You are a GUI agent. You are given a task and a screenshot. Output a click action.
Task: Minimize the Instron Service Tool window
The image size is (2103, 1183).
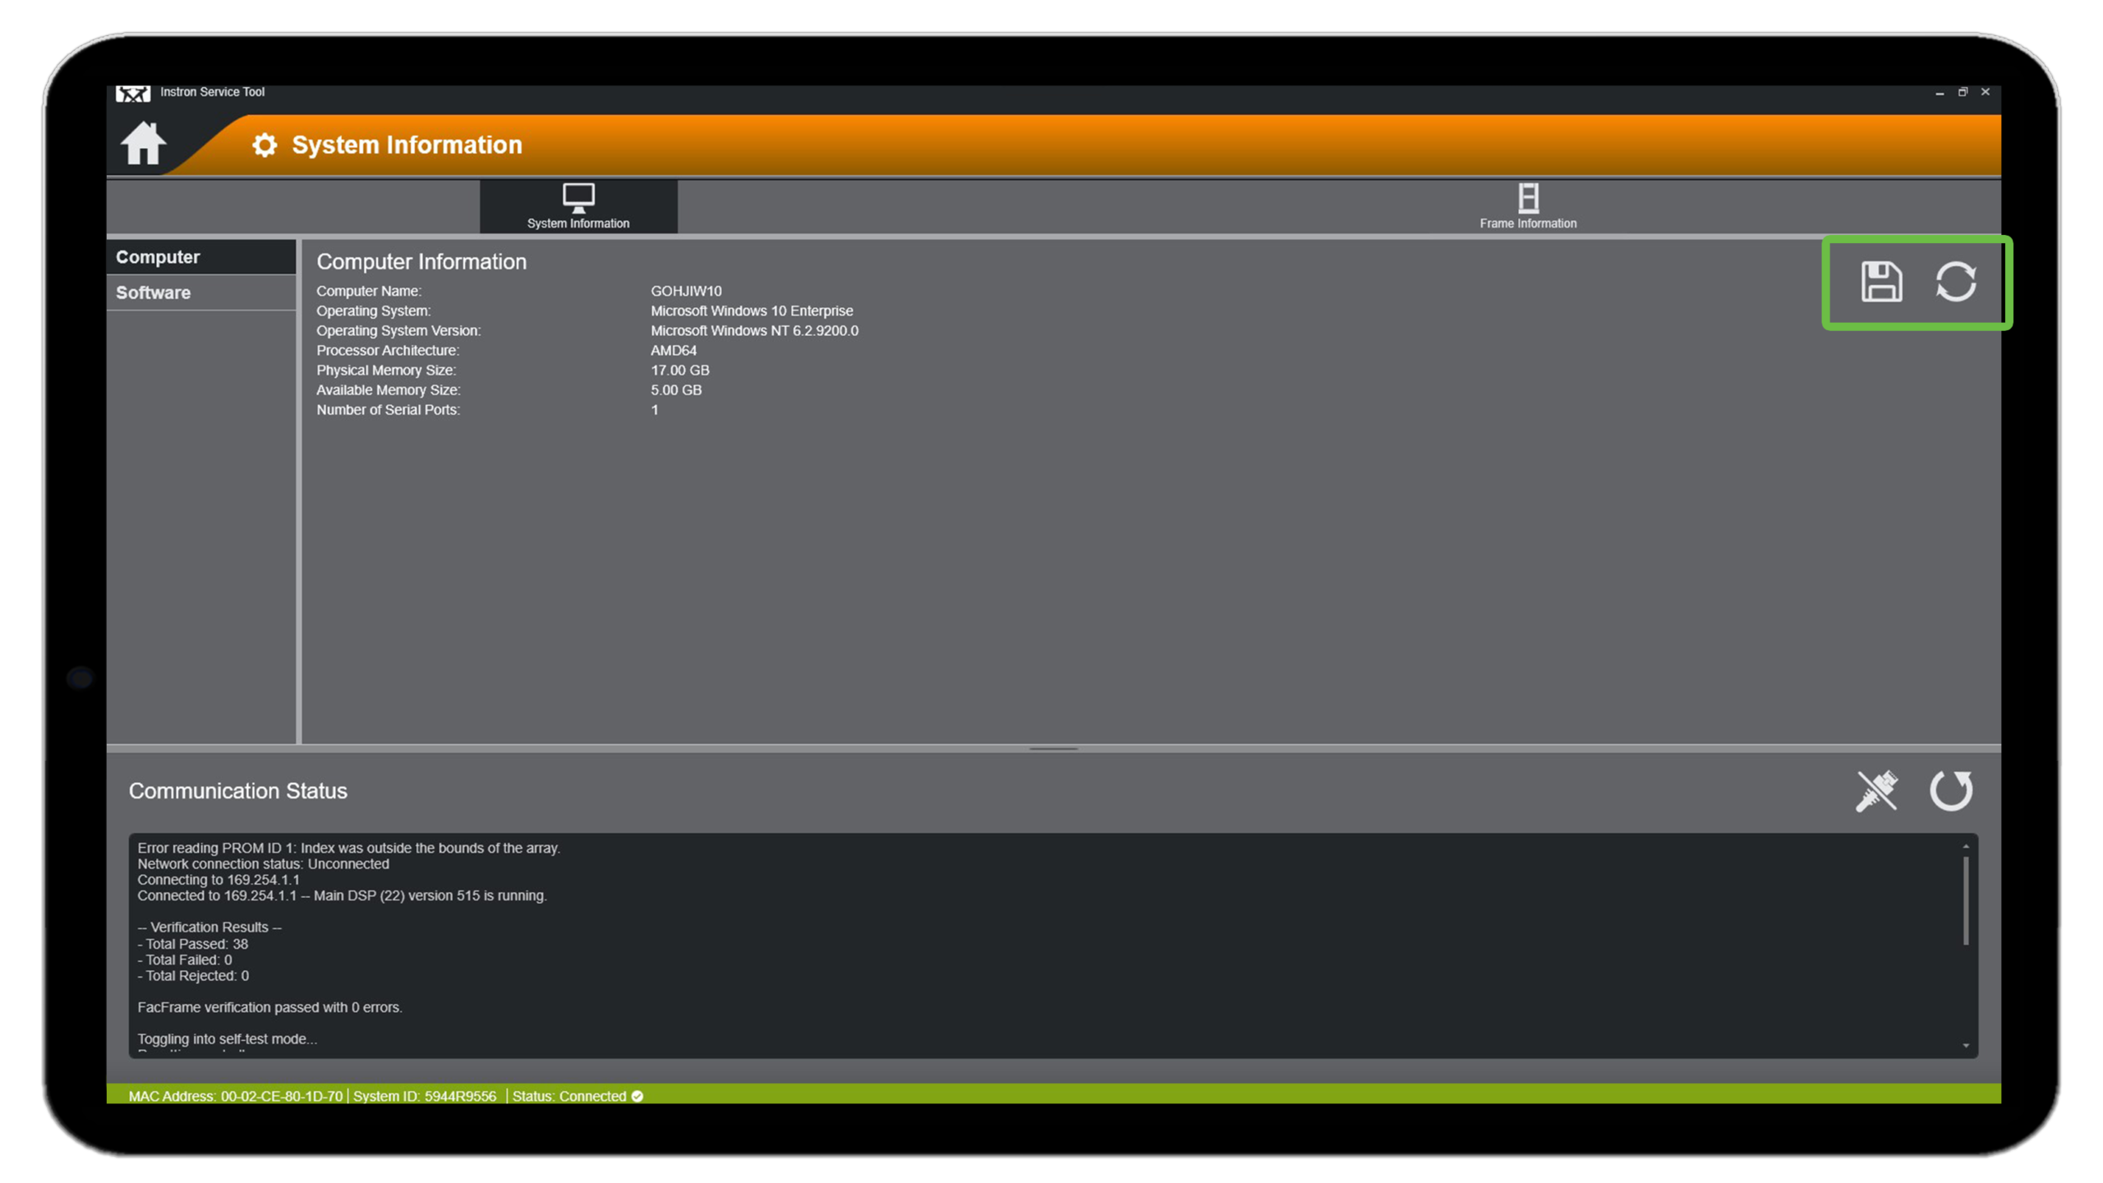pyautogui.click(x=1940, y=93)
